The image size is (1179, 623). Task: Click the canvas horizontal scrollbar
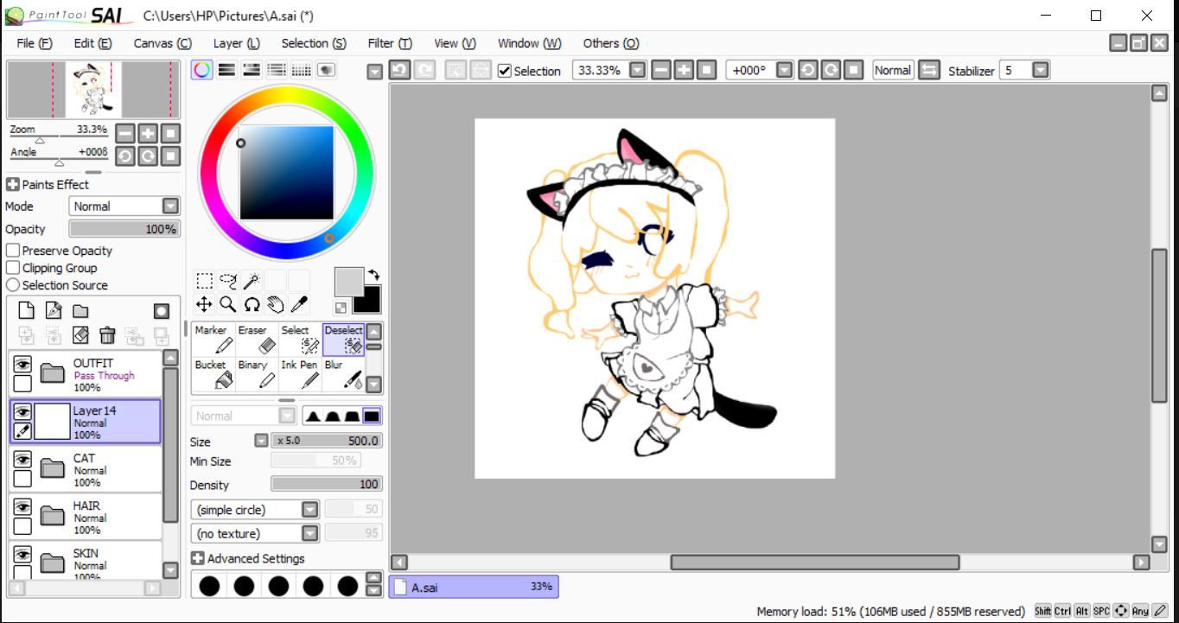click(x=814, y=563)
